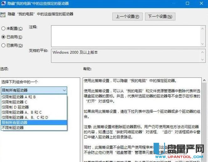
Task: Click the 下一个设置 button
Action: (x=160, y=17)
